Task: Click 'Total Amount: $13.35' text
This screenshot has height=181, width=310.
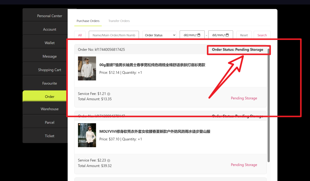Action: [95, 99]
